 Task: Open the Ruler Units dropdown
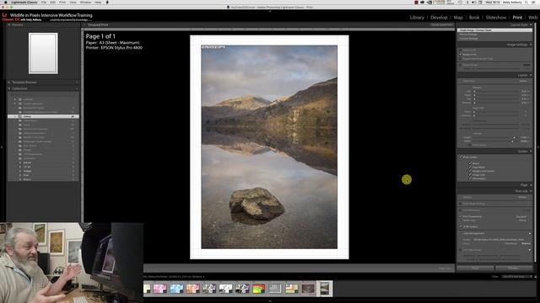tap(523, 81)
